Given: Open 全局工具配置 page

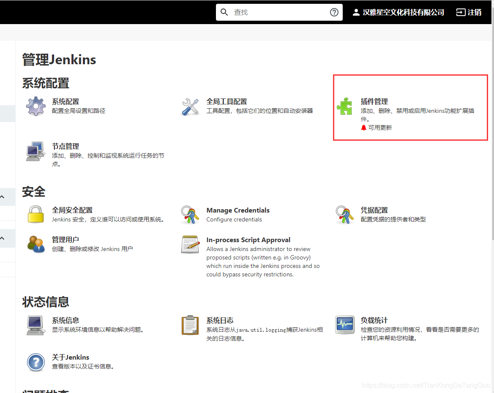Looking at the screenshot, I should [x=227, y=101].
